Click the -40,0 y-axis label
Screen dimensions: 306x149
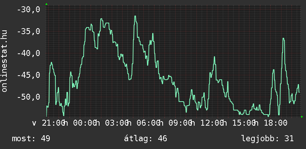tap(29, 53)
